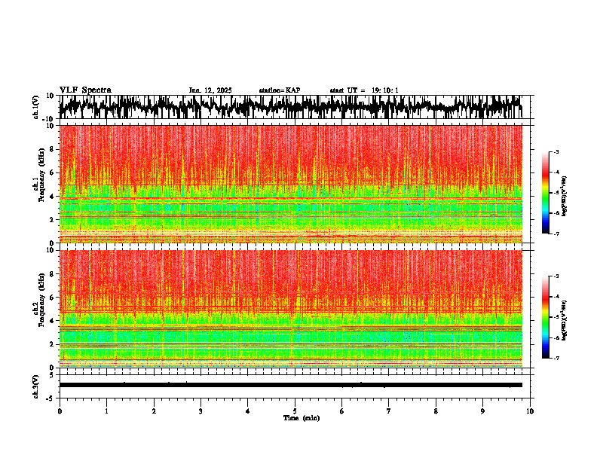
Task: Click the time axis tick label "9"
Action: pos(482,411)
